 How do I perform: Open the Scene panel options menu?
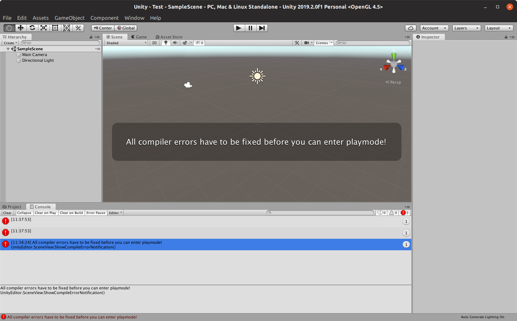(x=407, y=37)
